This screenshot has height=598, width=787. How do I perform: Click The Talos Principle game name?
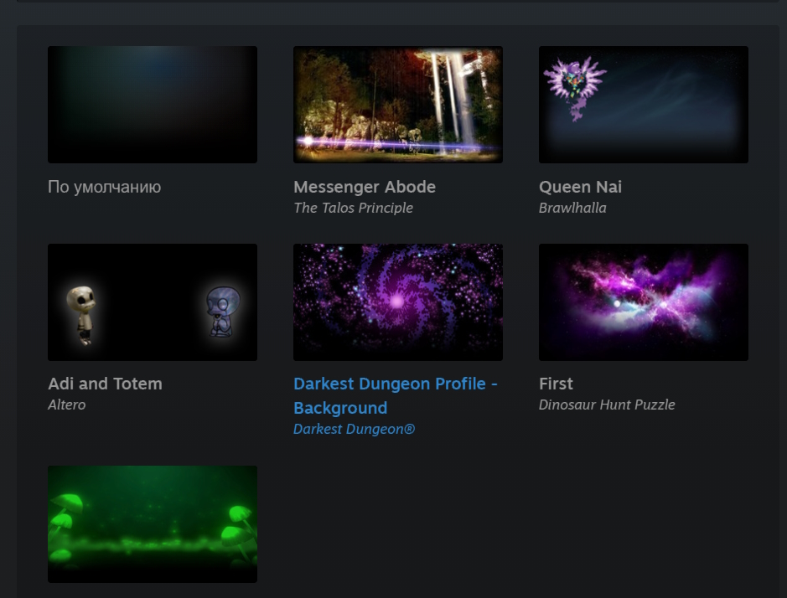[353, 208]
